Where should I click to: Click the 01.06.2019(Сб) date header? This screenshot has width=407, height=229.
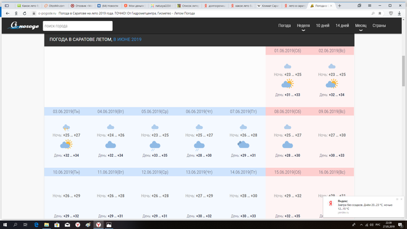click(x=288, y=51)
